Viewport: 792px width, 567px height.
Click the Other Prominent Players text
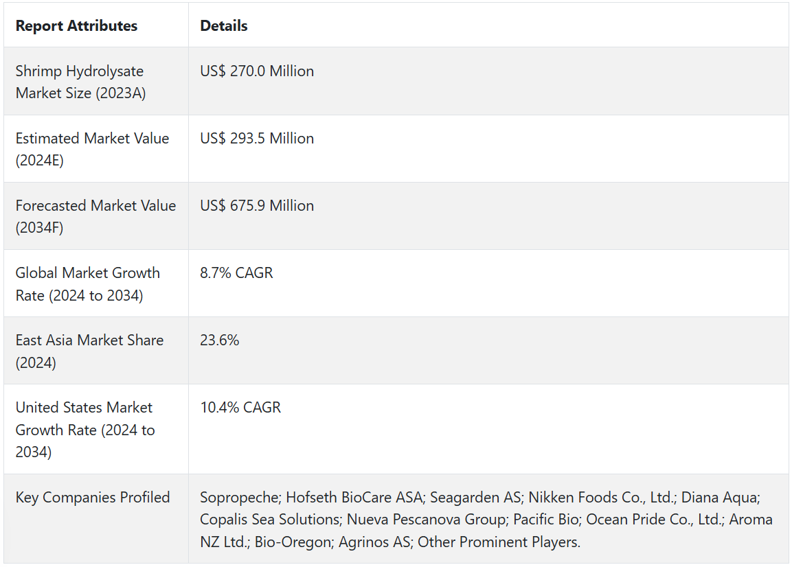click(499, 542)
